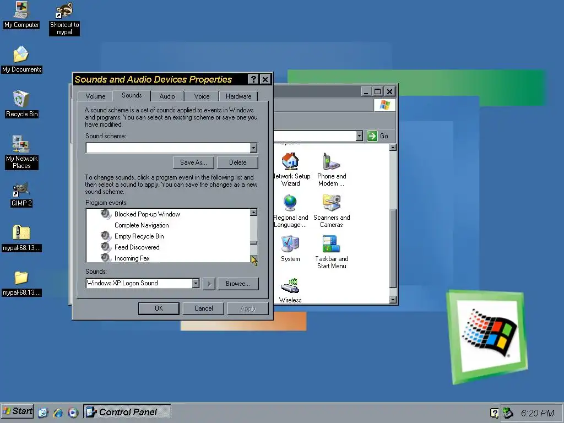Click the green Go arrow icon
This screenshot has width=564, height=423.
point(372,136)
